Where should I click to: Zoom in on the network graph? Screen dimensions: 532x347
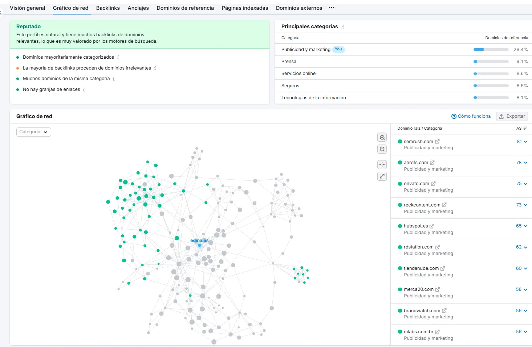pyautogui.click(x=382, y=138)
